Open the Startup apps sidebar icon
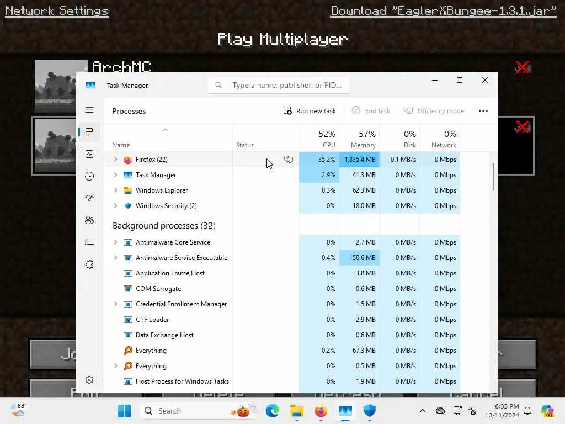This screenshot has width=565, height=424. click(89, 198)
